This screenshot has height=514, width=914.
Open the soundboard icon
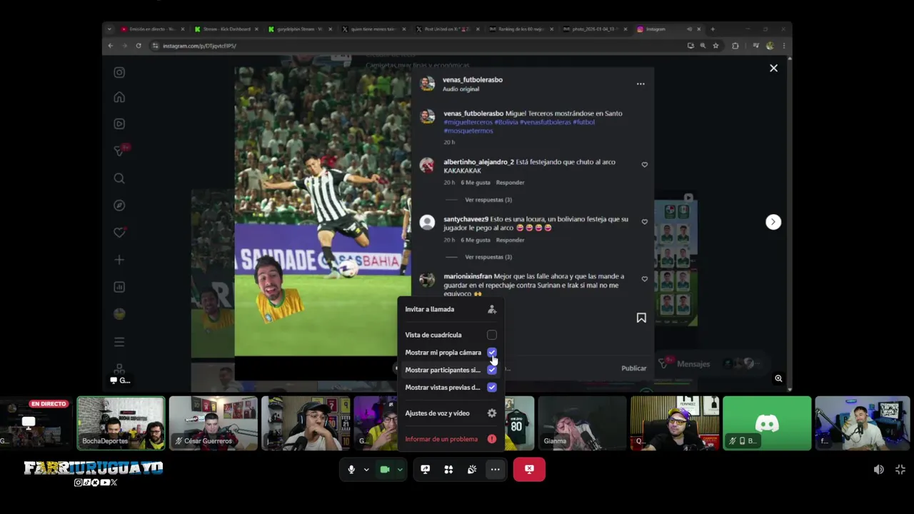click(472, 470)
